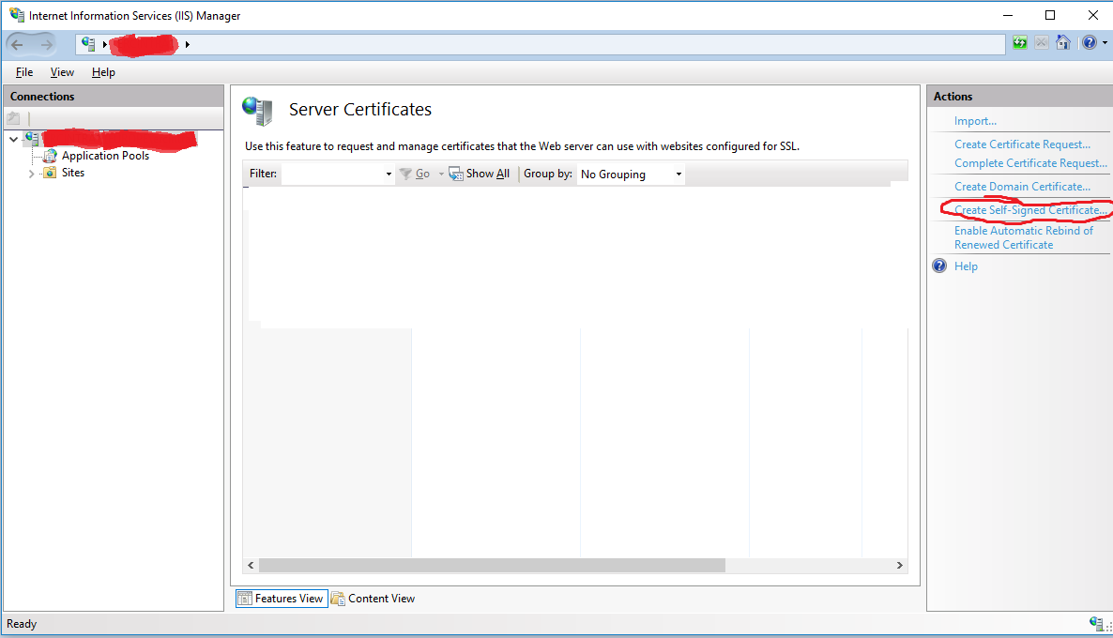Open the Help question mark icon in toolbar
This screenshot has height=638, width=1113.
(x=1088, y=43)
